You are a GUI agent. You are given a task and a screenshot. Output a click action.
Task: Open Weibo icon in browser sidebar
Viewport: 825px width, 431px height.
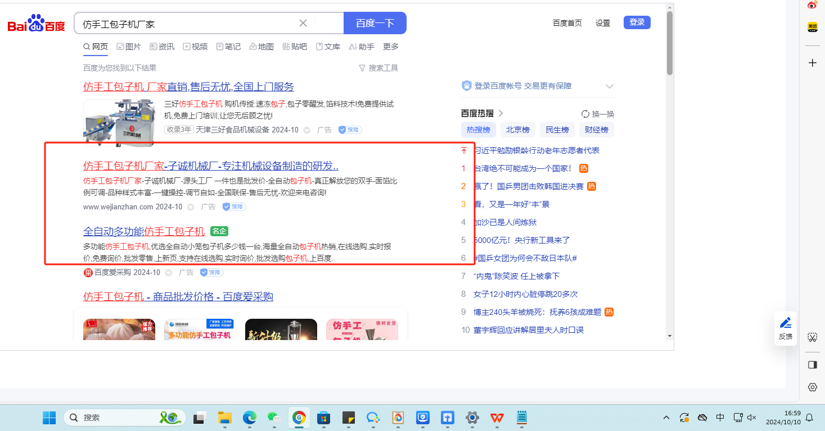click(812, 5)
